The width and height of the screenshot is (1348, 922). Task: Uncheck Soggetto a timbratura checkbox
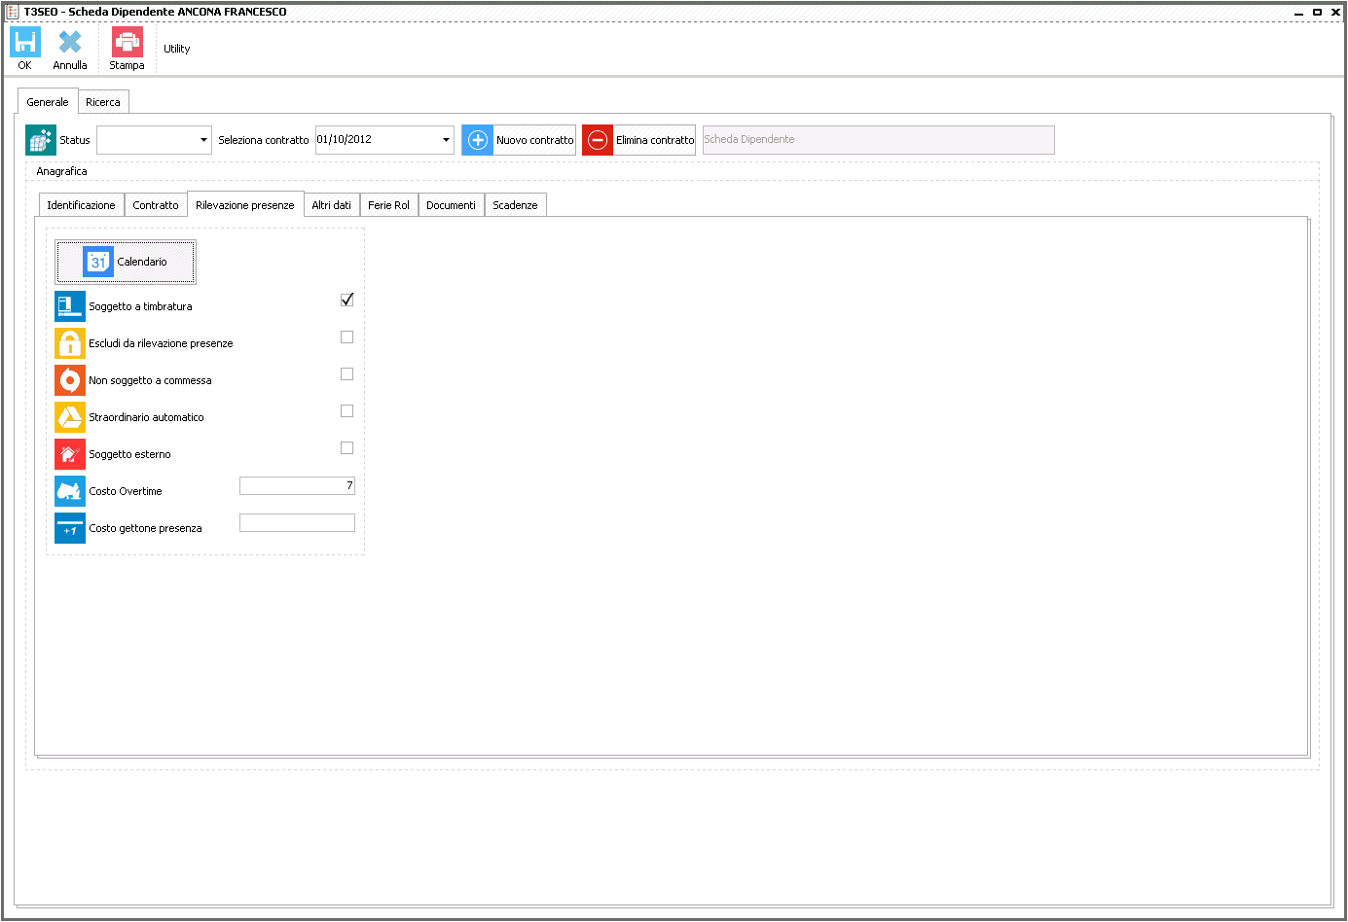click(346, 300)
